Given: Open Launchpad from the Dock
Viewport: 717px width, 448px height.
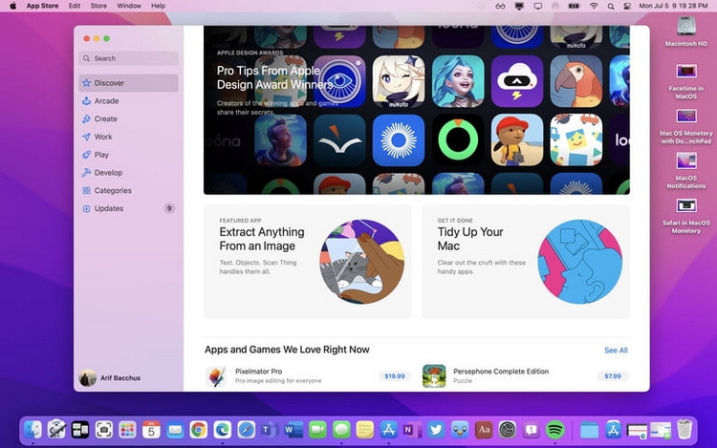Looking at the screenshot, I should coord(127,430).
